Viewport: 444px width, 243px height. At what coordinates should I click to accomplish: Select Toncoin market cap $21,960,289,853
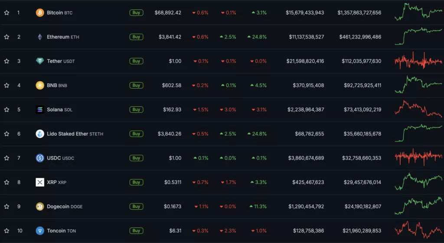[362, 230]
